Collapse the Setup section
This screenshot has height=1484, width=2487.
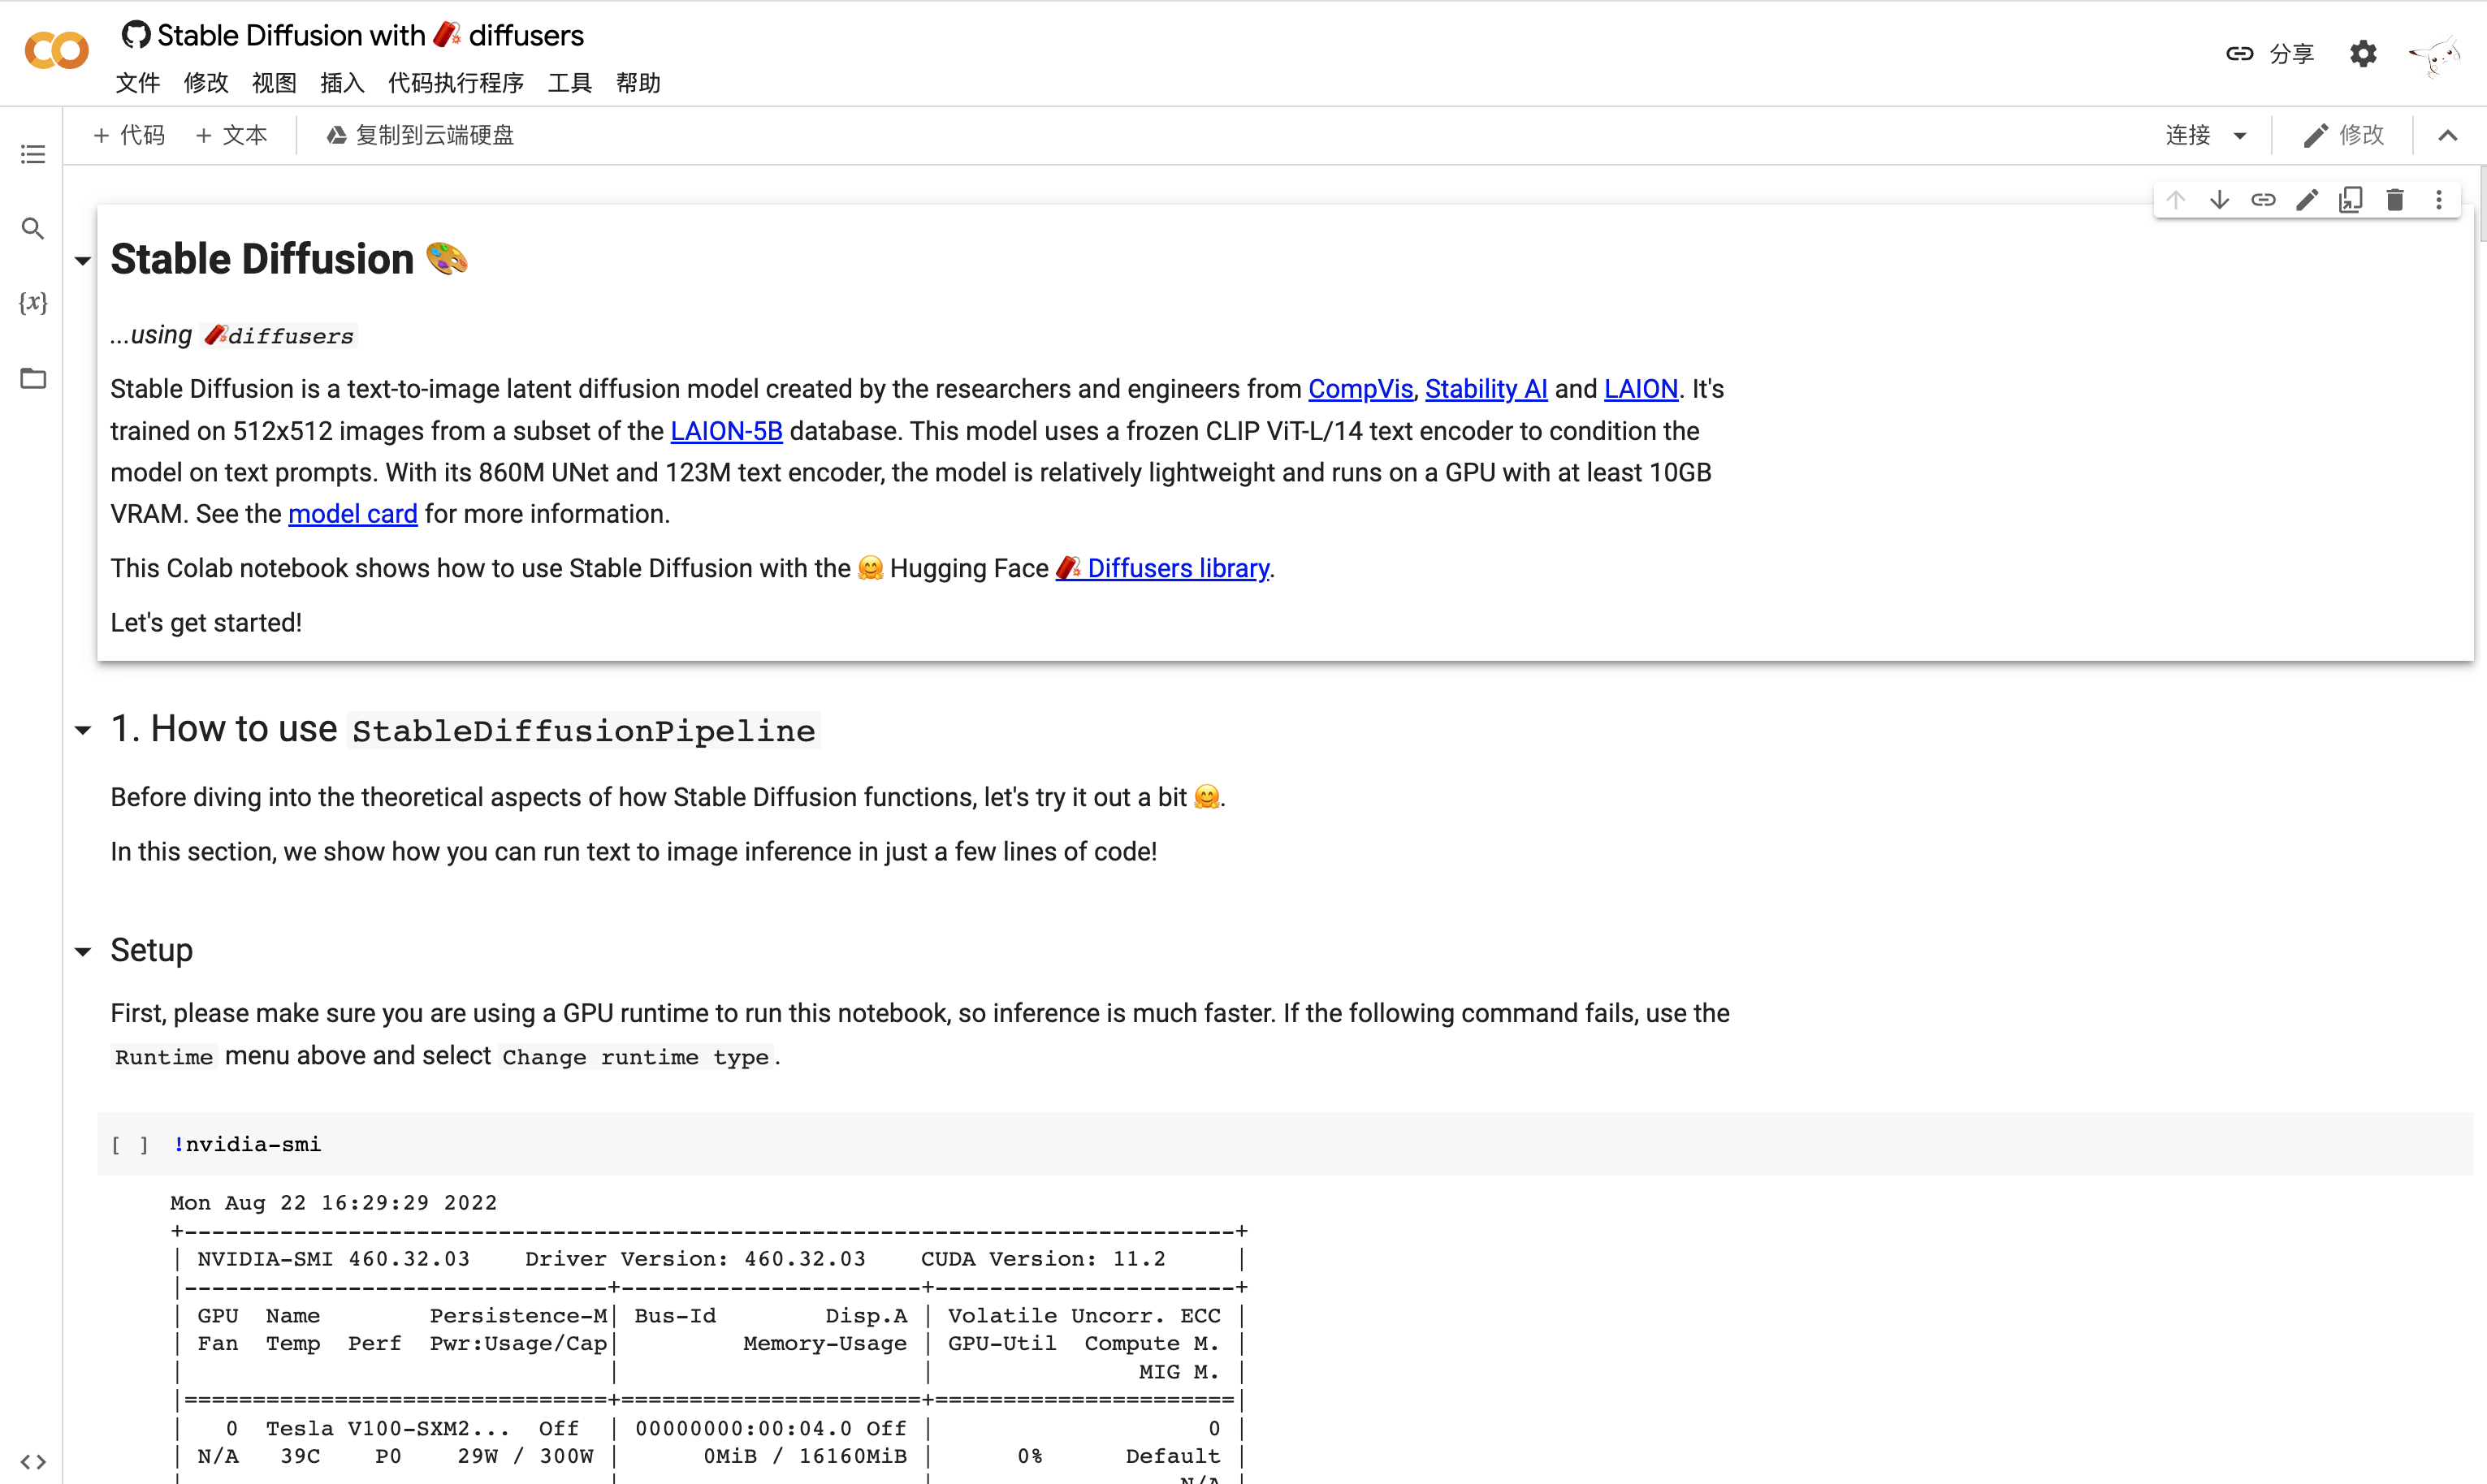click(x=83, y=951)
